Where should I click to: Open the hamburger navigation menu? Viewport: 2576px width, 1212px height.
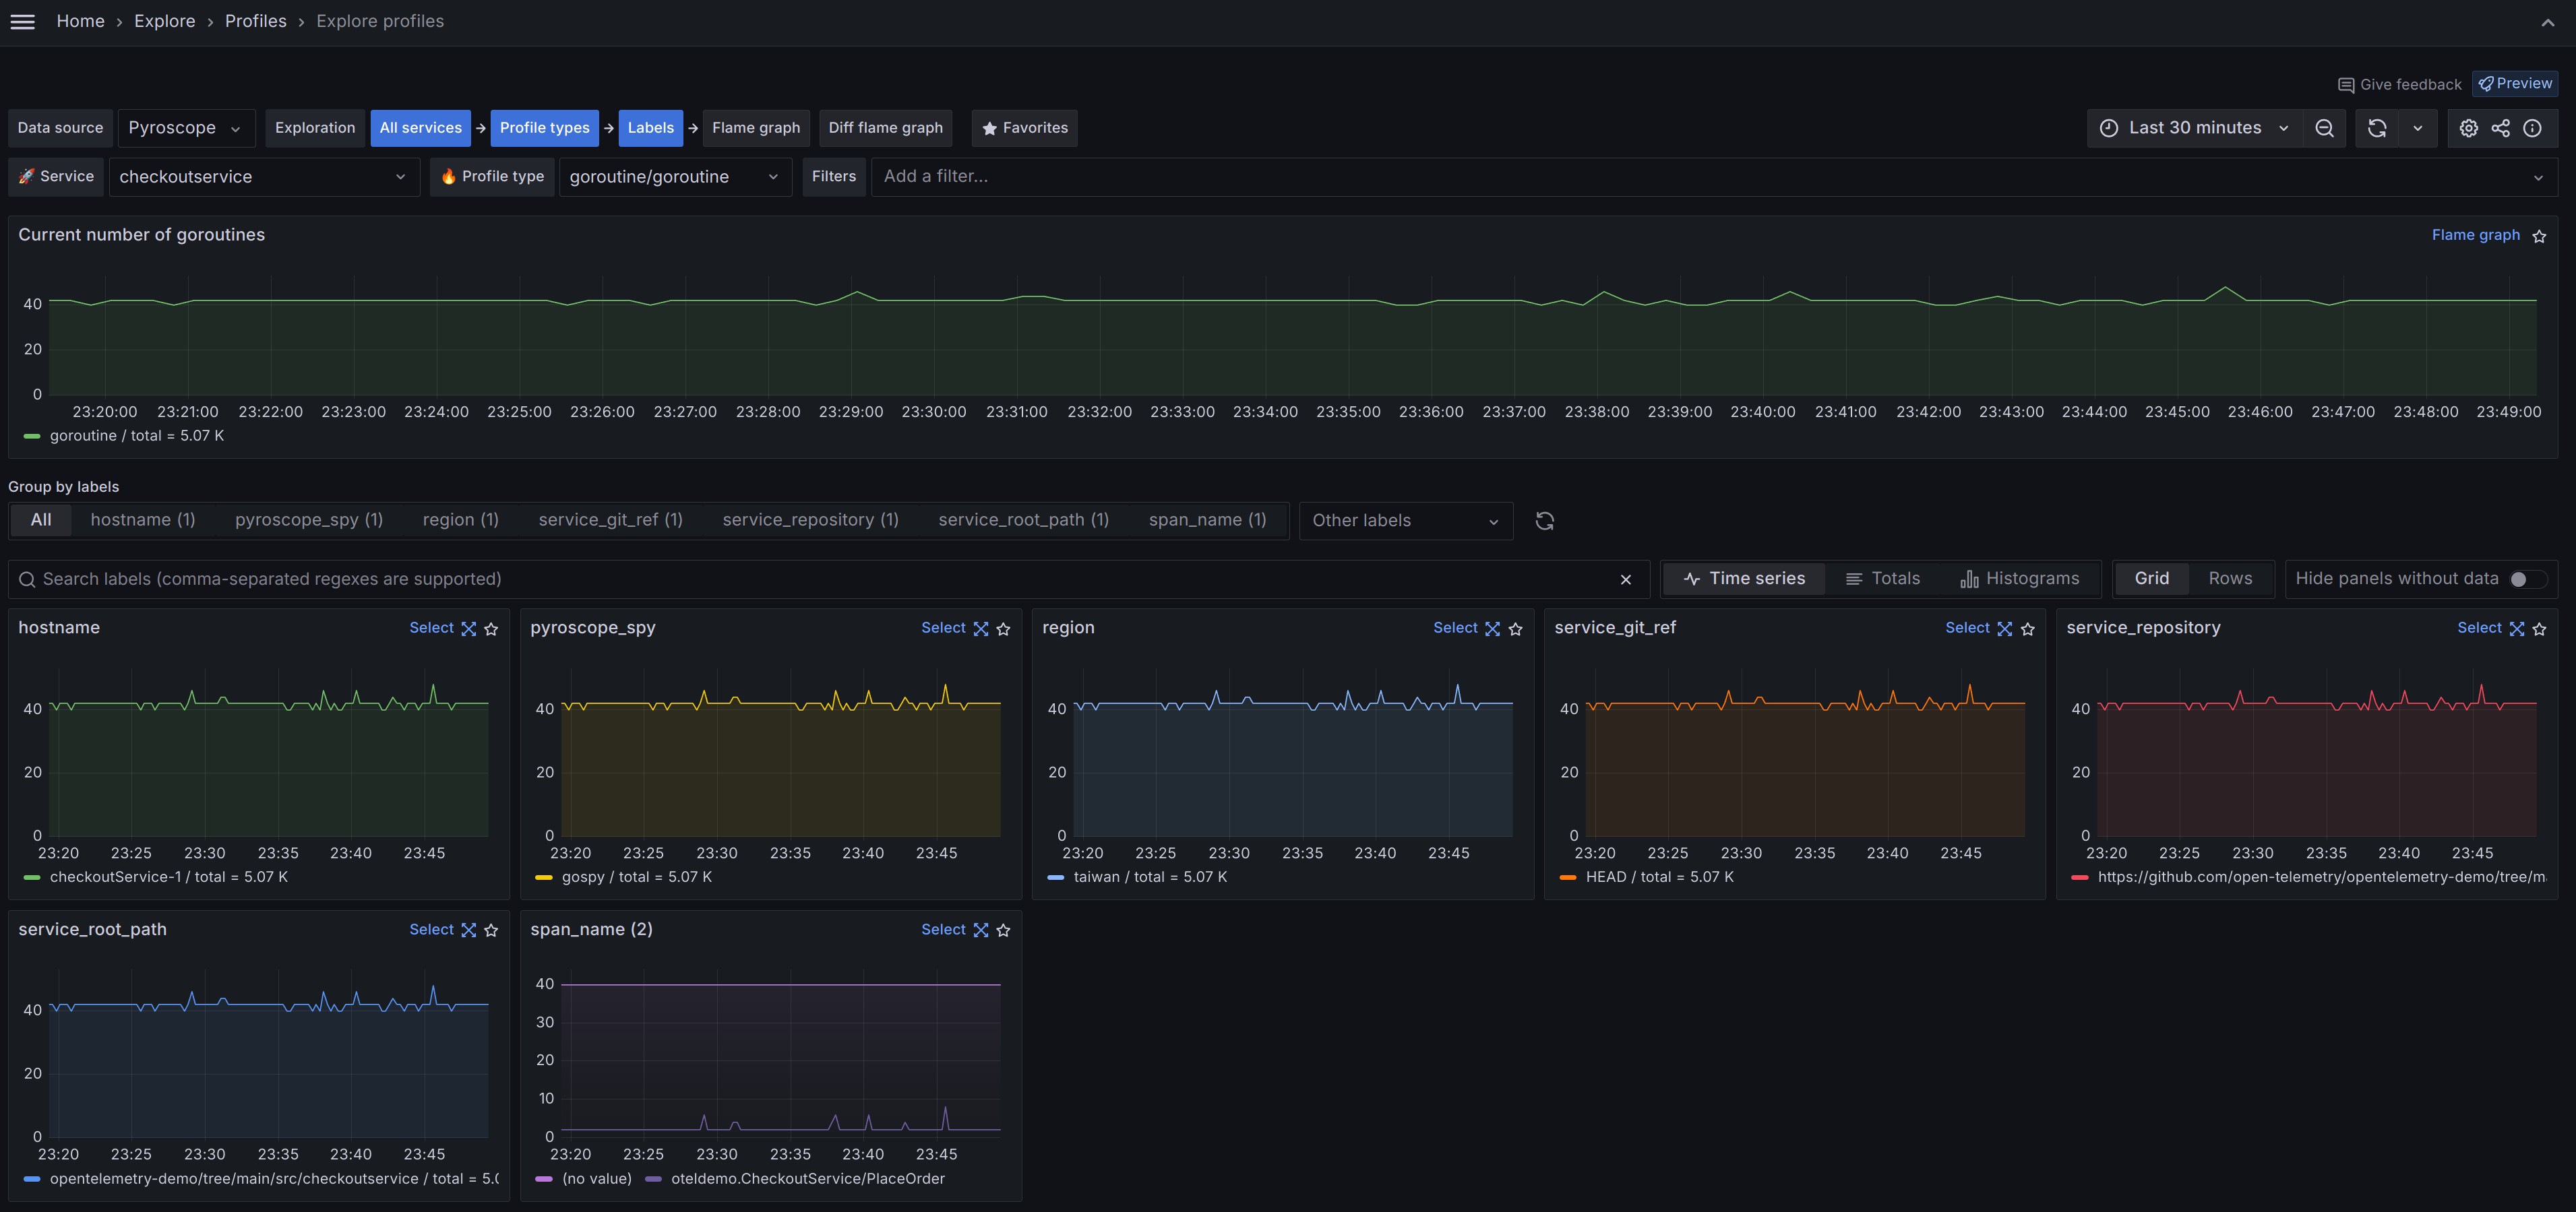click(x=22, y=21)
